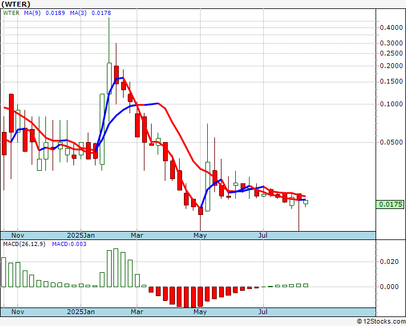Click May on the price chart time axis
This screenshot has width=406, height=326.
point(200,235)
